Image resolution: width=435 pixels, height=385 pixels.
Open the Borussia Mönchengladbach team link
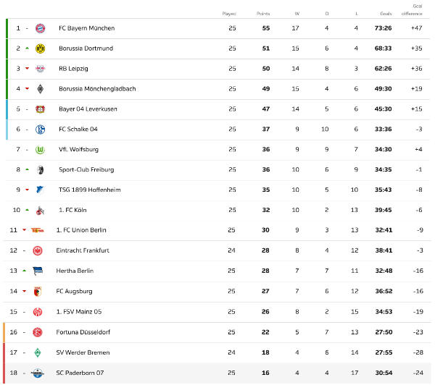(97, 89)
